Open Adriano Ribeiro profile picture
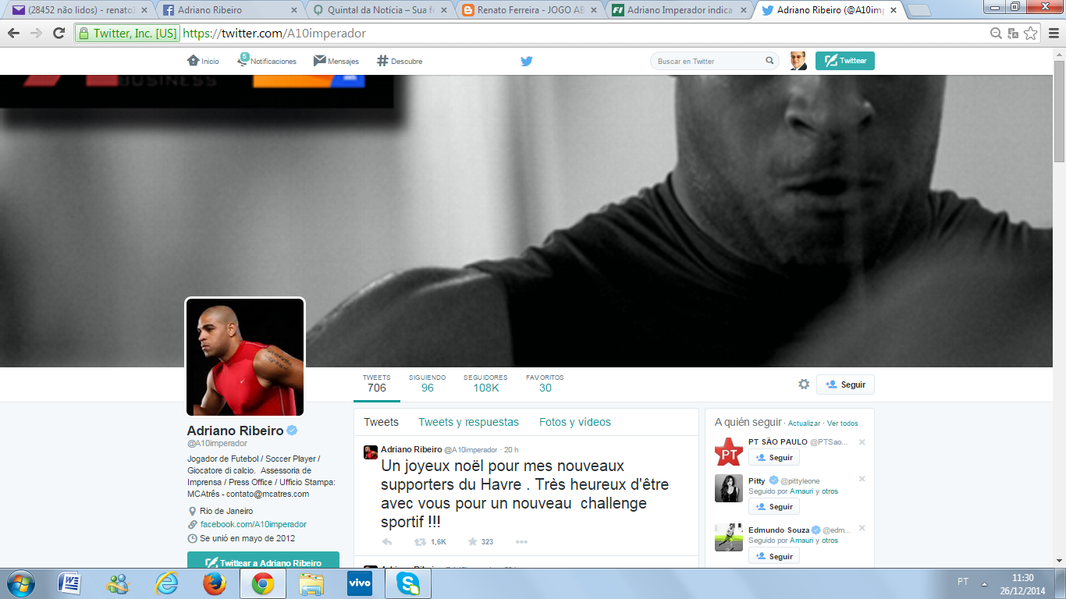Image resolution: width=1066 pixels, height=599 pixels. pos(245,357)
